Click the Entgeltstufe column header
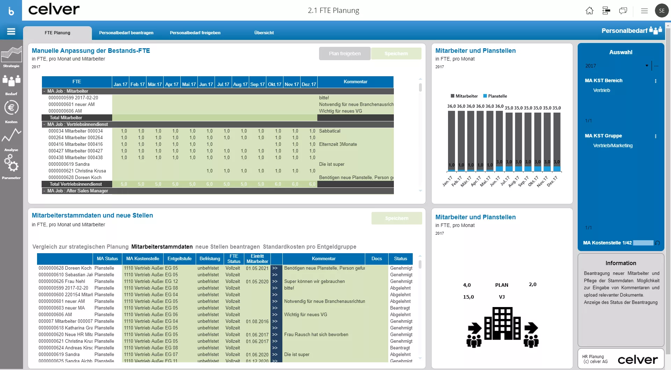671x370 pixels. [179, 259]
